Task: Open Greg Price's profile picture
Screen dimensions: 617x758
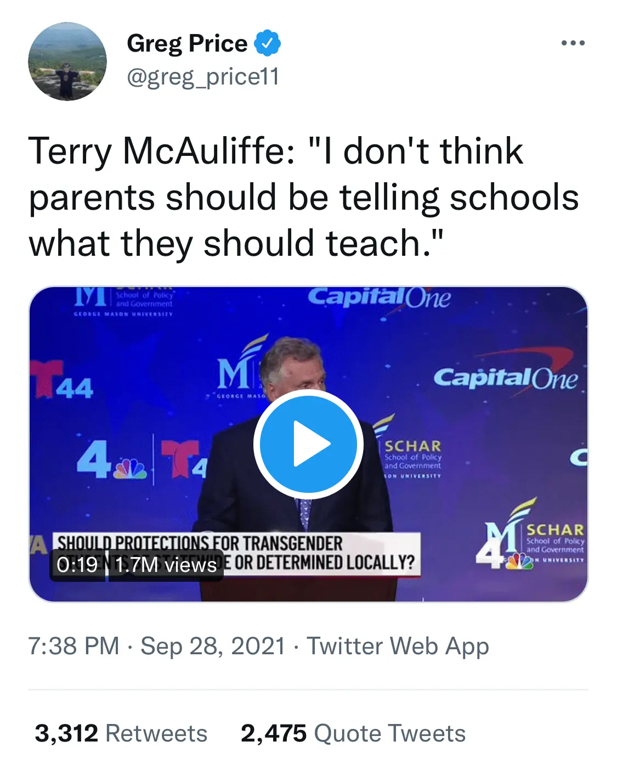Action: tap(67, 61)
